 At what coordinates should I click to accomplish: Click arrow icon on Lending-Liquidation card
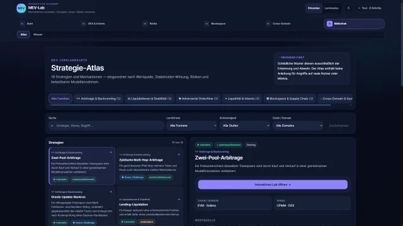(179, 199)
